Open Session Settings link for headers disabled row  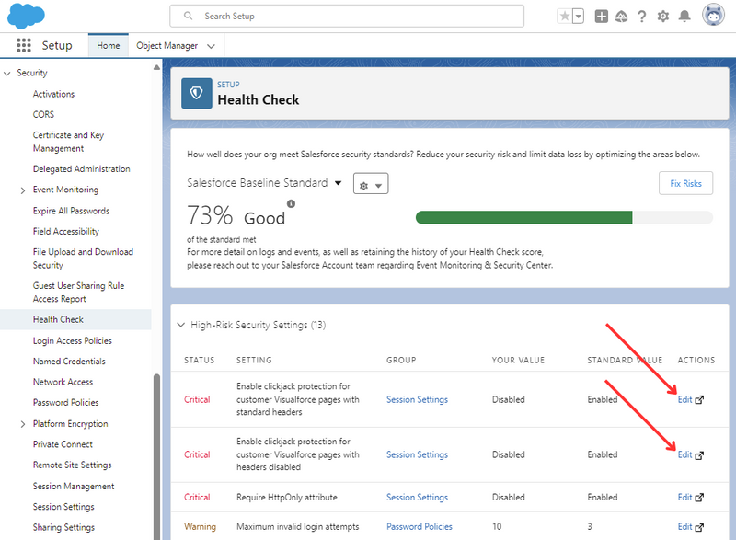pyautogui.click(x=417, y=455)
